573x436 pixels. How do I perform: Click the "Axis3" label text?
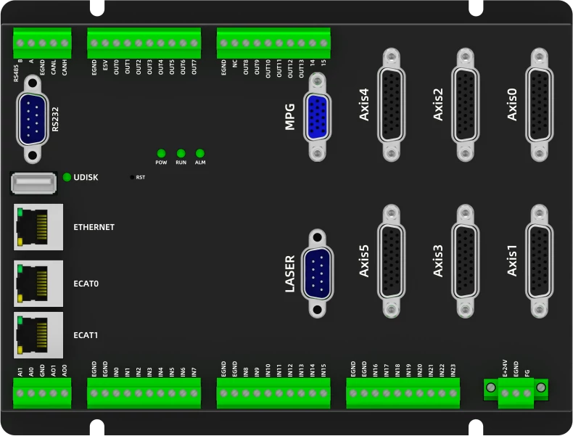coord(438,261)
